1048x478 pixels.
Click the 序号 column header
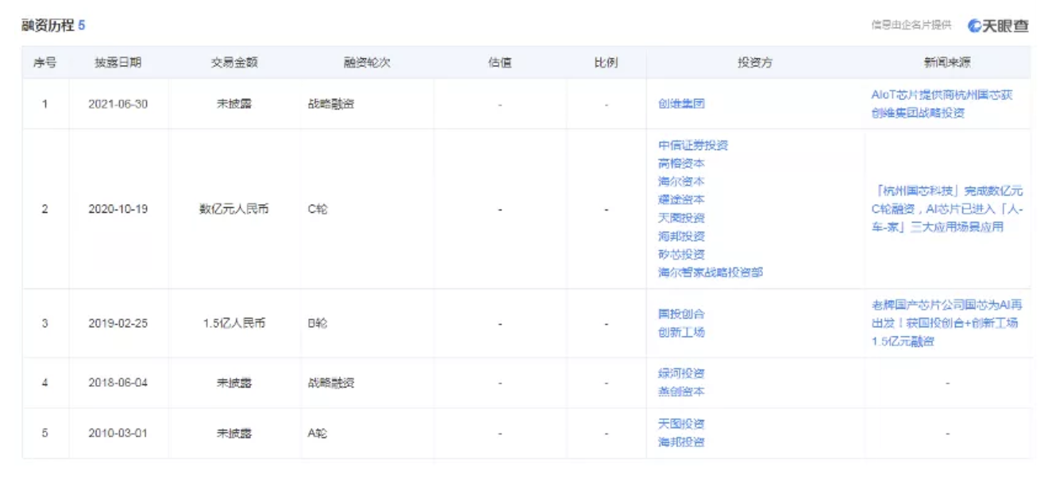pos(44,63)
